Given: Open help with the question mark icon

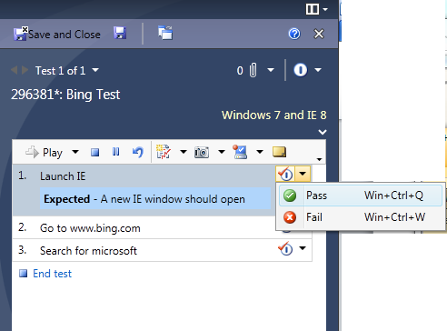Looking at the screenshot, I should click(x=294, y=34).
